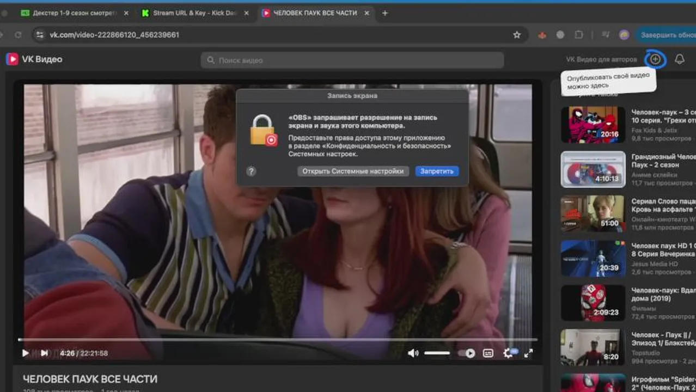Play the video with the play button
696x392 pixels.
(25, 353)
